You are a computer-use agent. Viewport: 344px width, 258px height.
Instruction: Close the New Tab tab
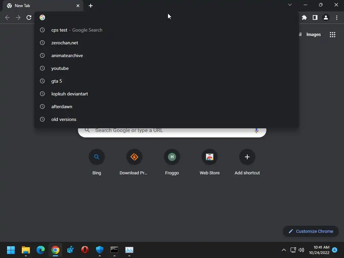point(78,6)
